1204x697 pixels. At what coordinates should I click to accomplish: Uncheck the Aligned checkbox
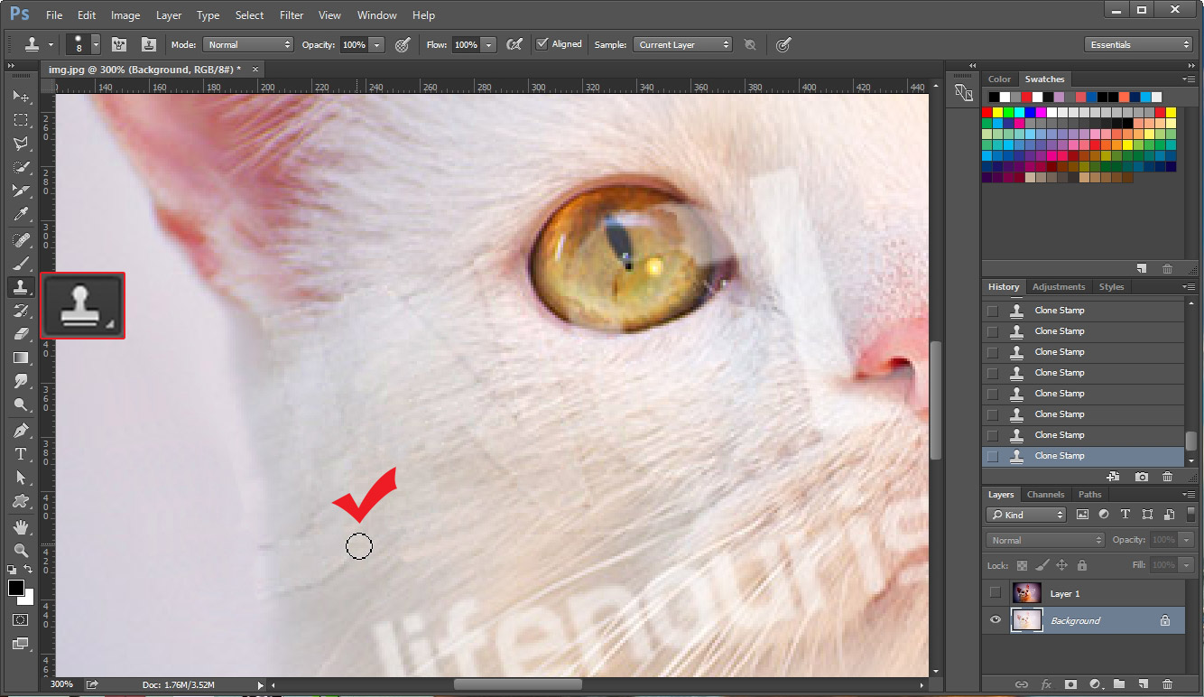point(542,44)
